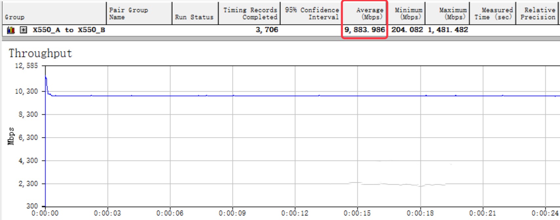Select the average value 9,883.986
560x220 pixels.
(364, 30)
